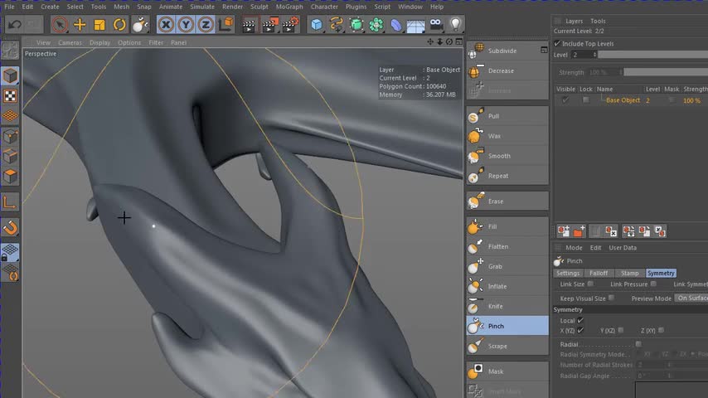Open the viewport Cameras menu

point(70,42)
